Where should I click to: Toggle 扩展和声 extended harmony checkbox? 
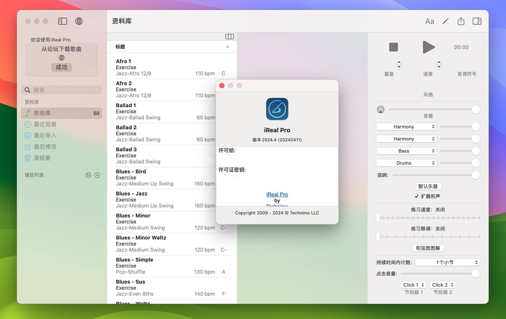416,195
